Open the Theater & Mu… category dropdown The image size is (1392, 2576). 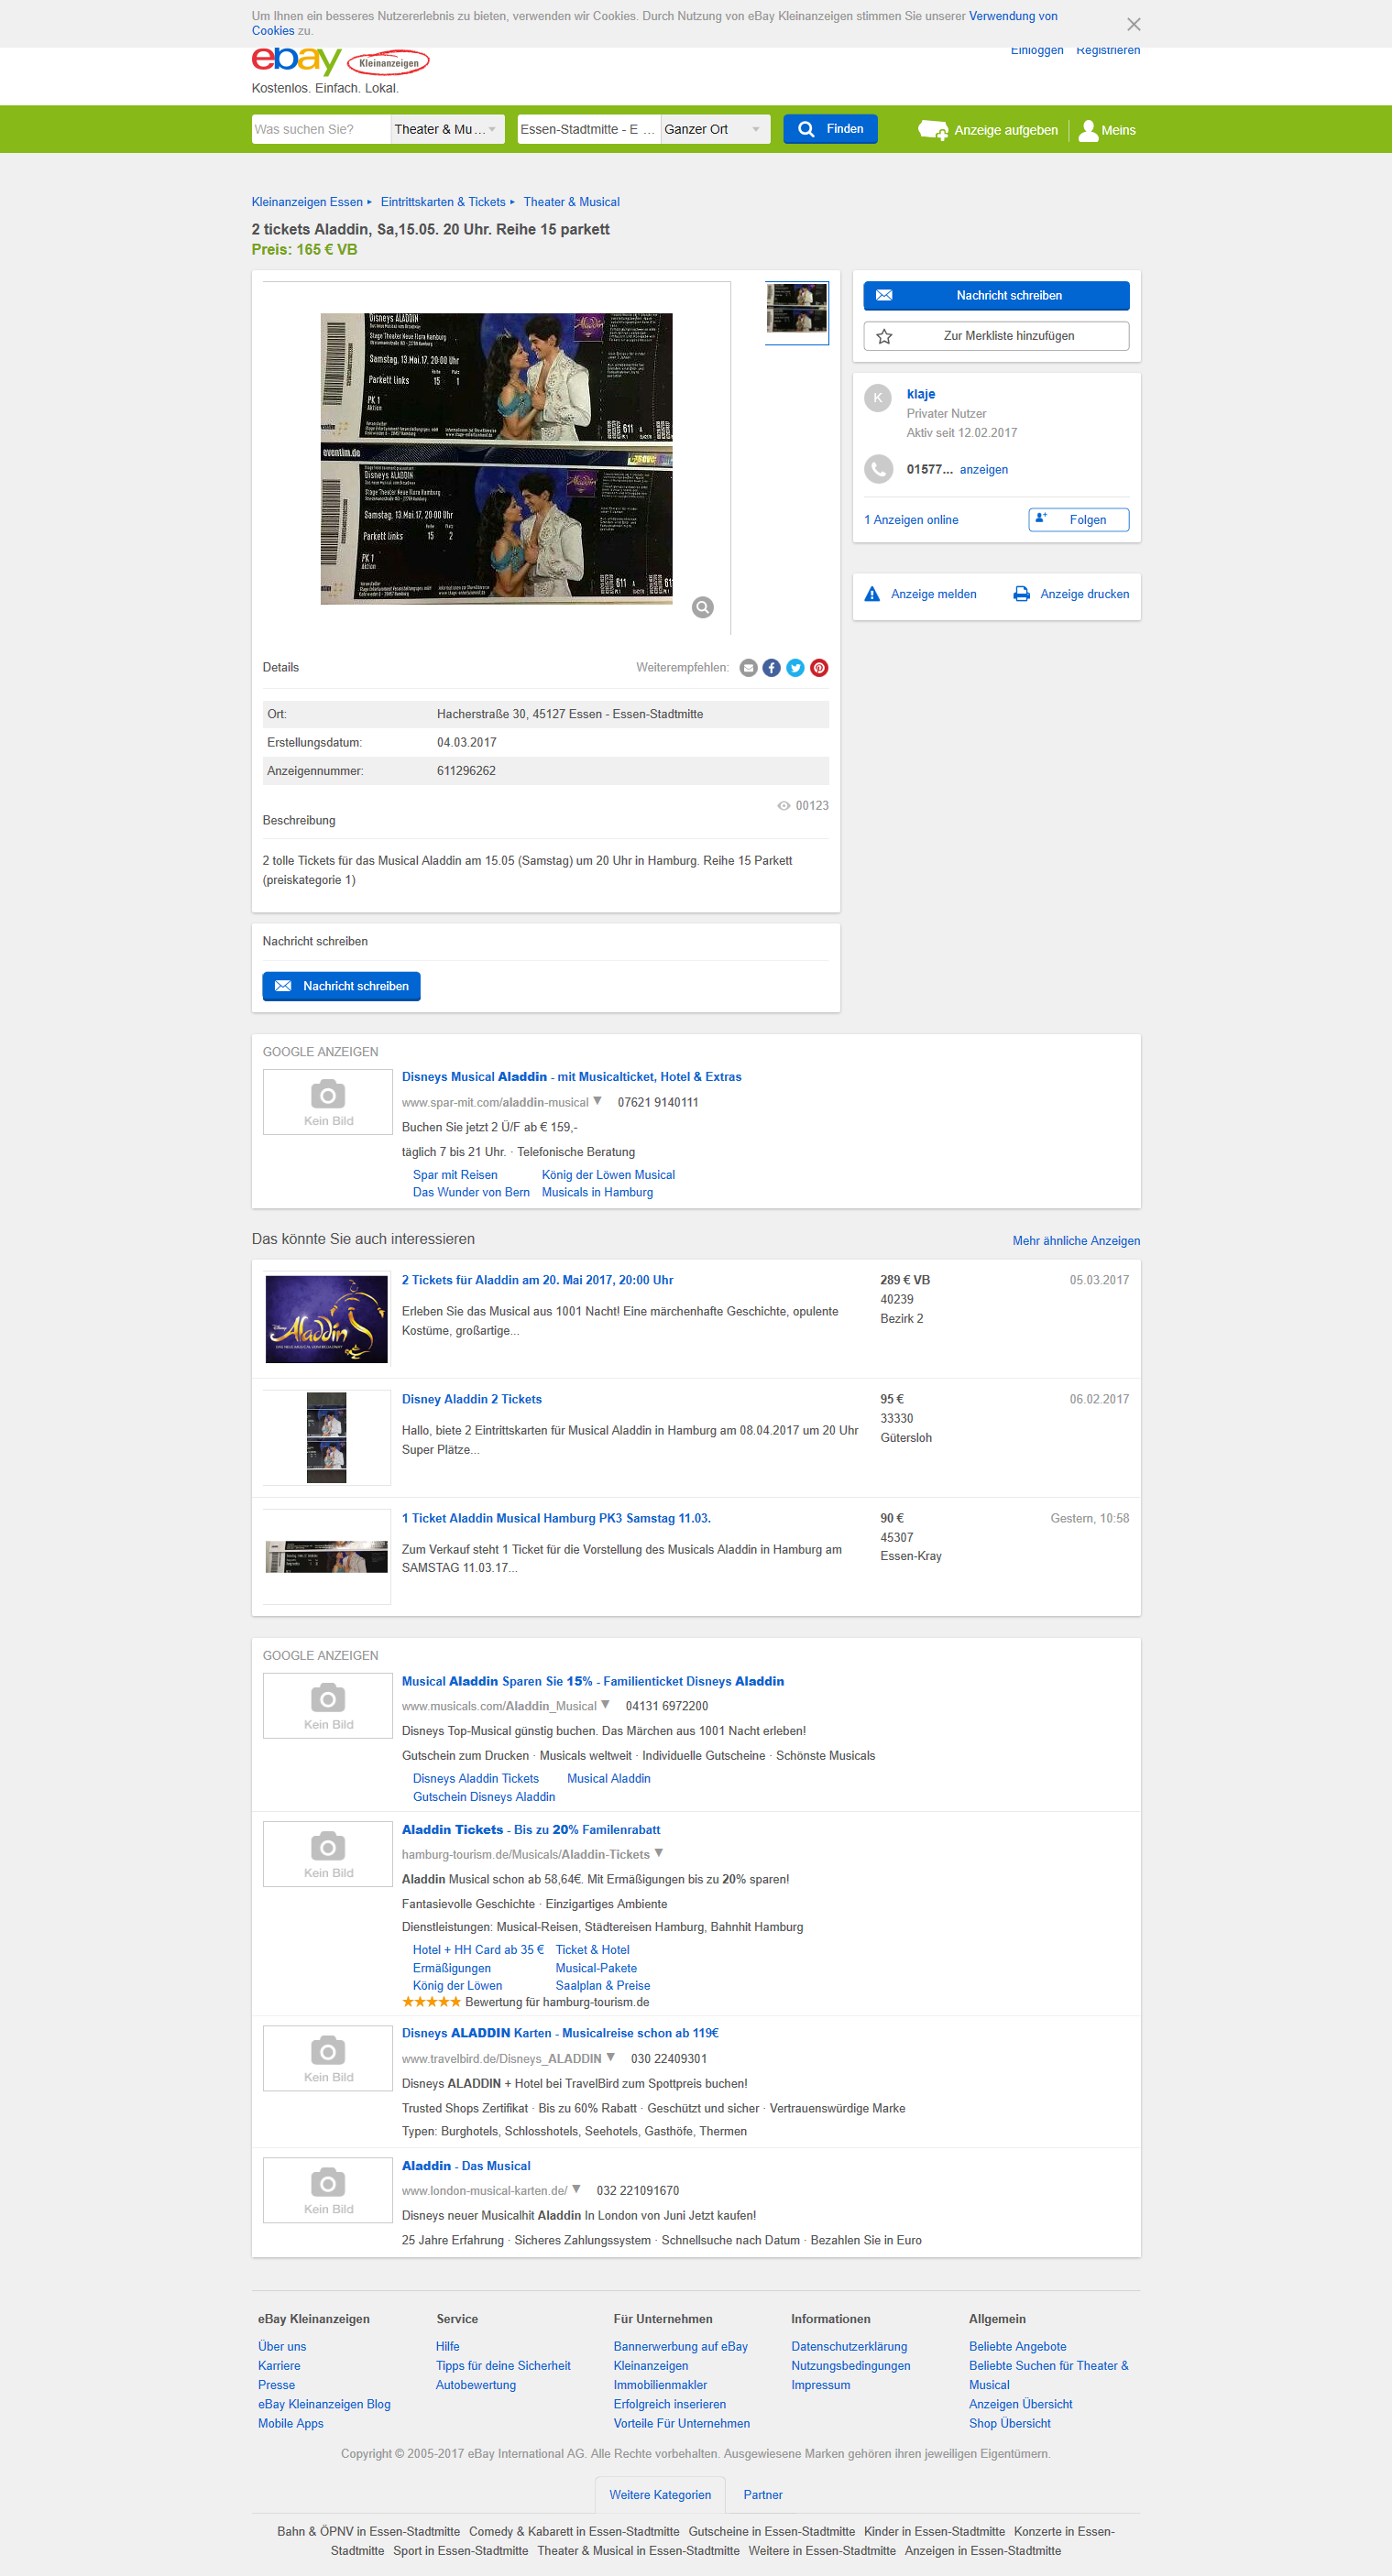point(447,129)
